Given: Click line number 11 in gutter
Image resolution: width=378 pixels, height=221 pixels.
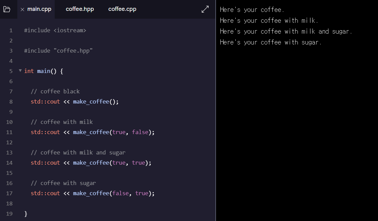Looking at the screenshot, I should [10, 132].
